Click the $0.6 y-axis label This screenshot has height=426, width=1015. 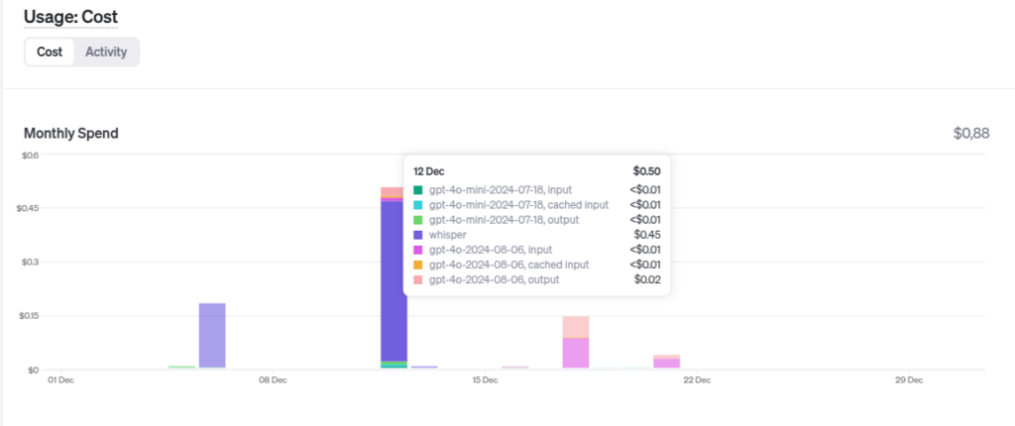31,155
